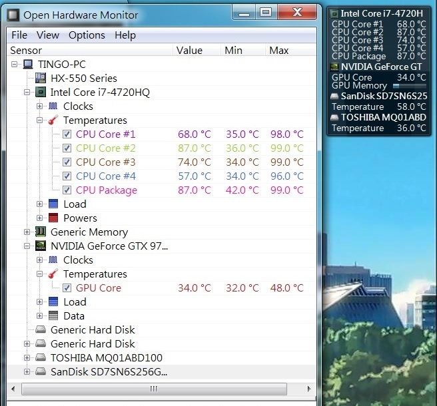Image resolution: width=437 pixels, height=406 pixels.
Task: Uncheck the GPU Core checkbox
Action: click(x=67, y=288)
